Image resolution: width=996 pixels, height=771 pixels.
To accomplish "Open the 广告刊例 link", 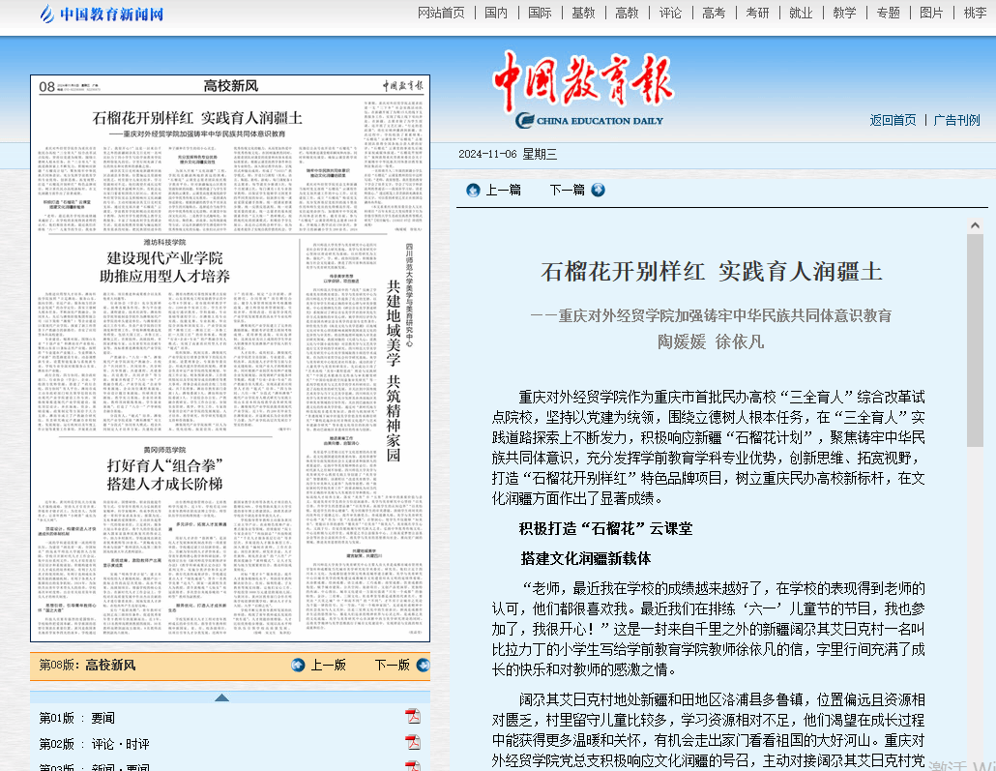I will tap(956, 120).
